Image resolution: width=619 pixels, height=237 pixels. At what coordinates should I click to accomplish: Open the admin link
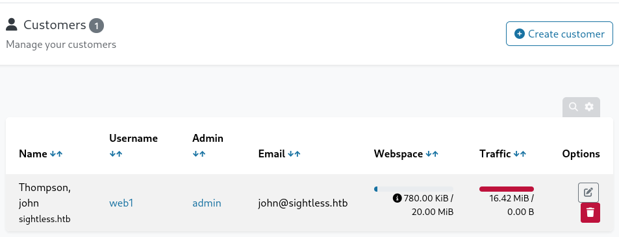(207, 203)
